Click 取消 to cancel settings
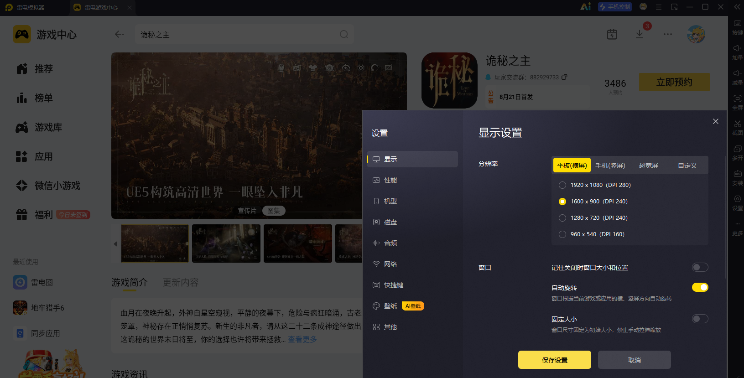The width and height of the screenshot is (744, 378). click(x=635, y=360)
